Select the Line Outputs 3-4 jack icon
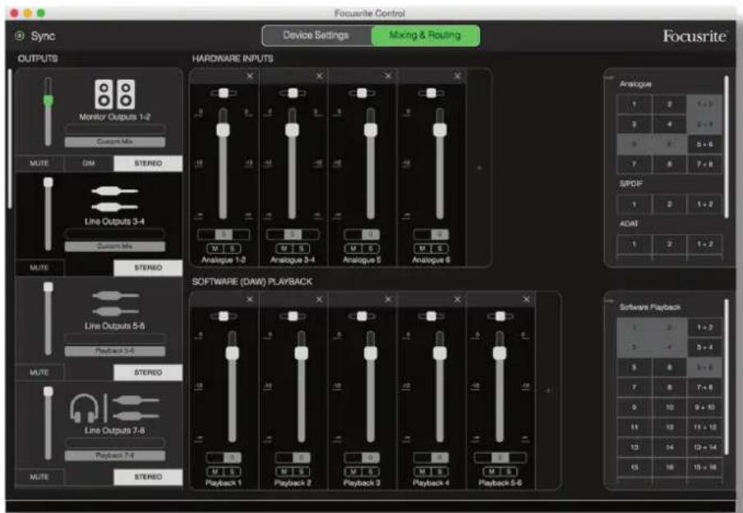The width and height of the screenshot is (743, 513). coord(115,199)
